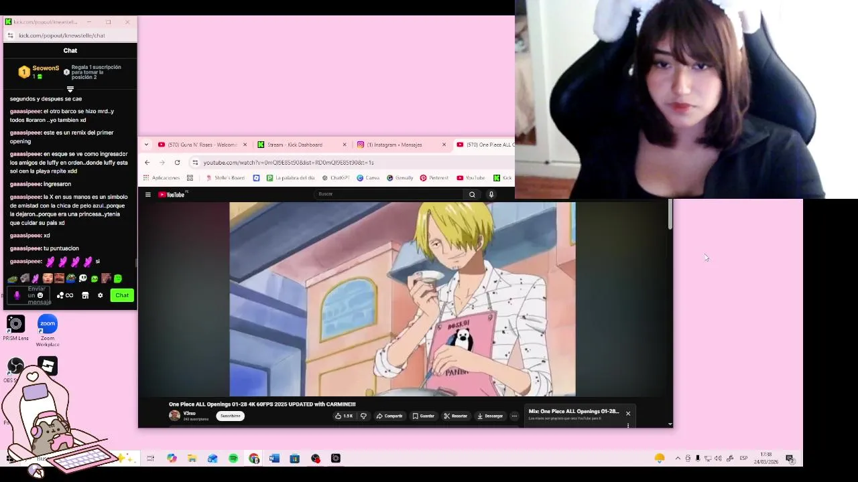Insert the green Pepe frog emote
The height and width of the screenshot is (482, 858).
click(13, 278)
